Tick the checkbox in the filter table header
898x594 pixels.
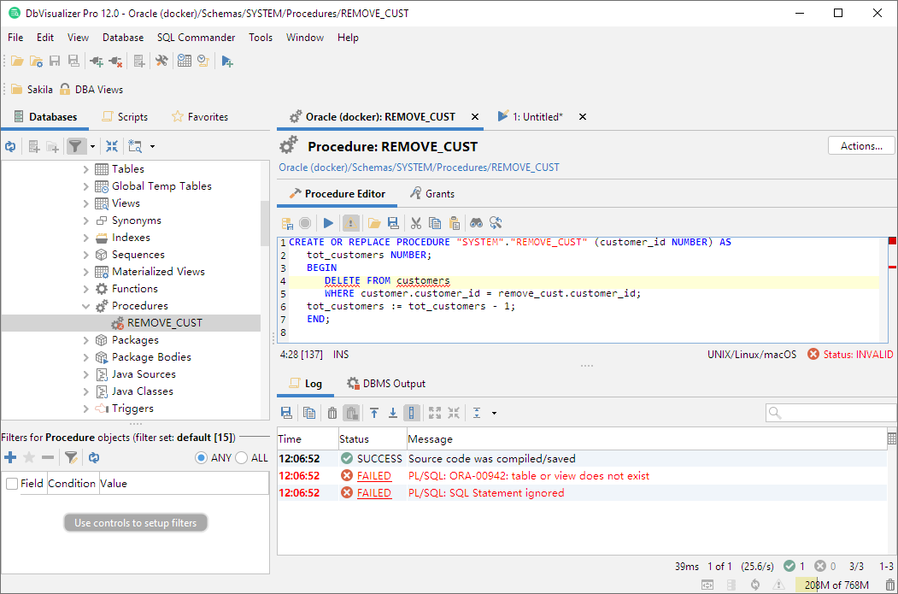[x=12, y=484]
